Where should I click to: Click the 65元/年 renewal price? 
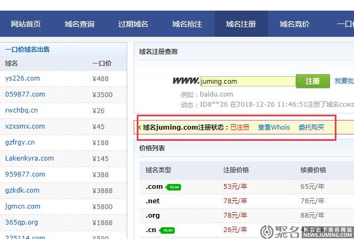pos(312,187)
